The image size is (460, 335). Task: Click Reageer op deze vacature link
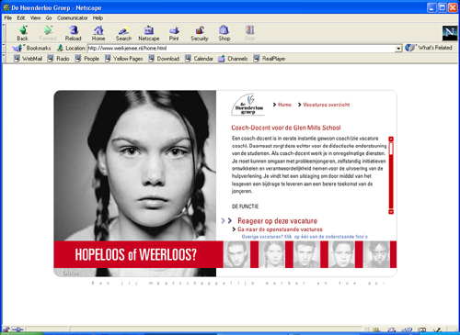[277, 221]
